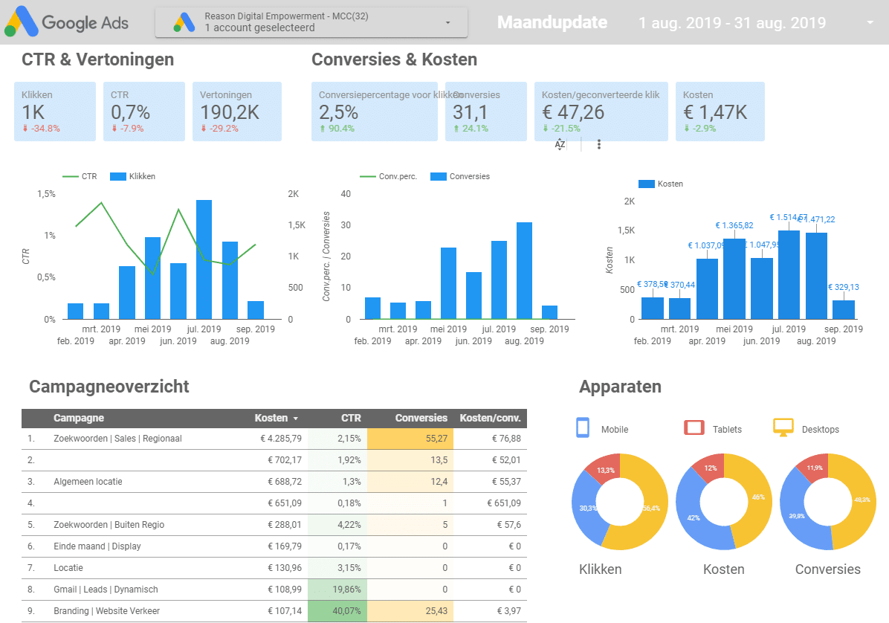Click the Google Ads logo
The image size is (889, 623).
click(67, 22)
